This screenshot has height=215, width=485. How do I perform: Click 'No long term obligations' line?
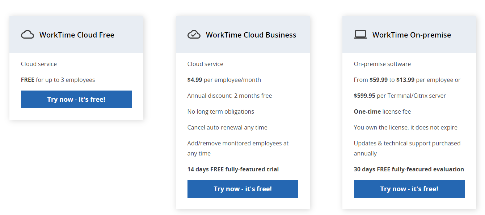pos(221,111)
